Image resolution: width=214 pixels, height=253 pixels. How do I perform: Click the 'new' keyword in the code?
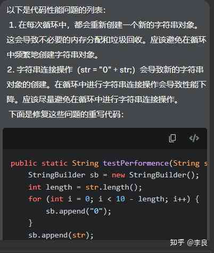(118, 175)
